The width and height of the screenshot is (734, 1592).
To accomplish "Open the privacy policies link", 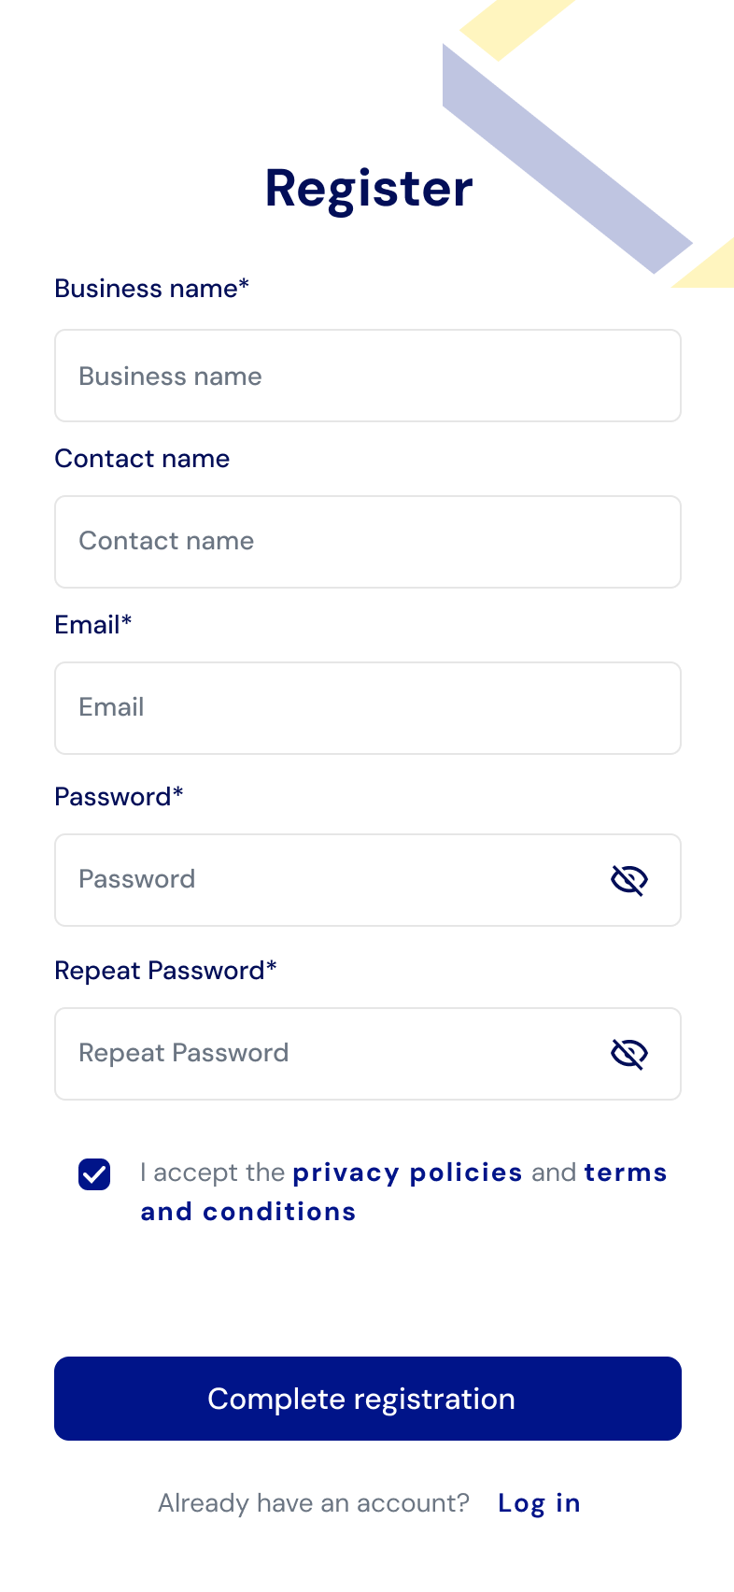I will [407, 1173].
